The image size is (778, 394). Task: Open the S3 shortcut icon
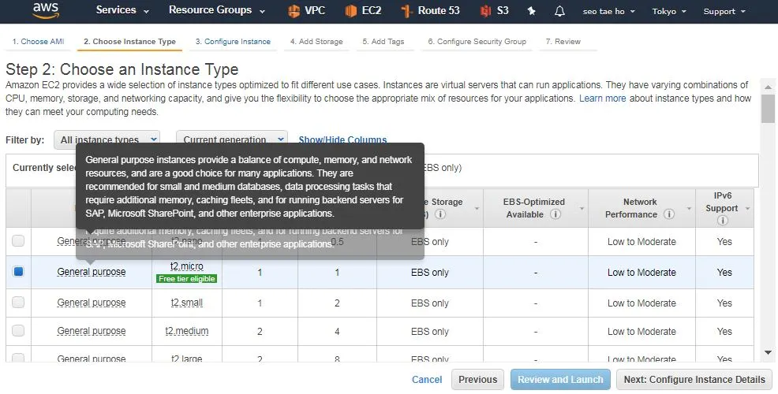[486, 10]
